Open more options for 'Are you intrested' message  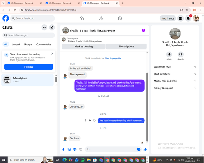click(86, 121)
